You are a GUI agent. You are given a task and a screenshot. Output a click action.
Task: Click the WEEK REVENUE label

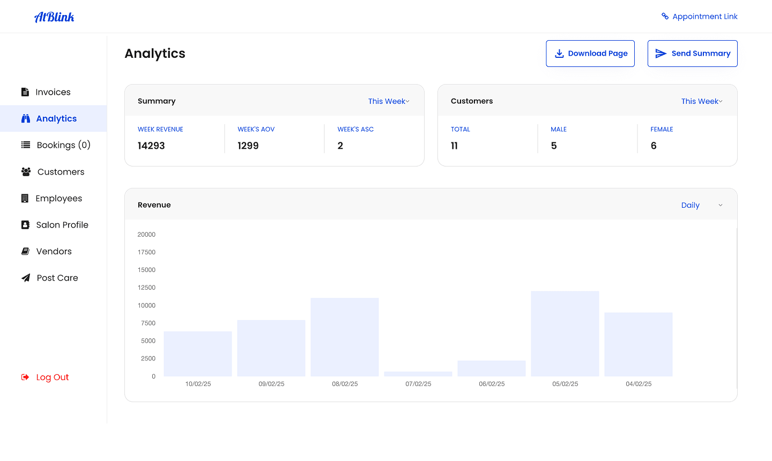160,130
